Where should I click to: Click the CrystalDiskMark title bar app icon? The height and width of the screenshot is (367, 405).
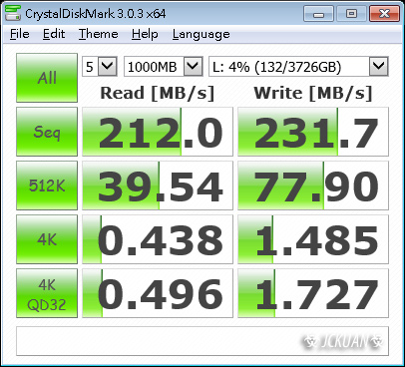13,13
